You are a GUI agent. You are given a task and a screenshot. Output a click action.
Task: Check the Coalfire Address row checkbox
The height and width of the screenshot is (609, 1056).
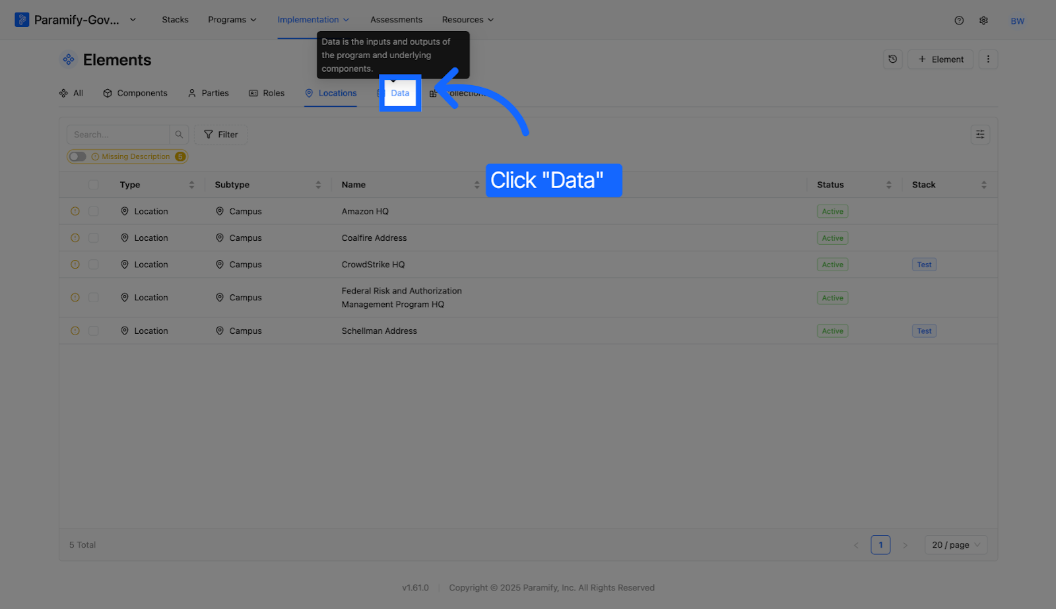click(x=94, y=238)
